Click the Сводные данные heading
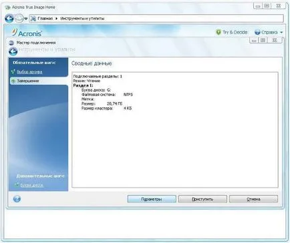Viewport: 290px width, 243px height. pos(92,63)
